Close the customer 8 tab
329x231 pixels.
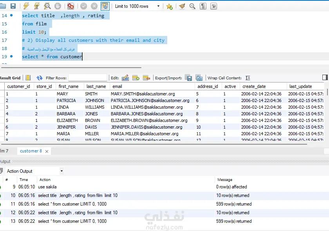tap(46, 151)
